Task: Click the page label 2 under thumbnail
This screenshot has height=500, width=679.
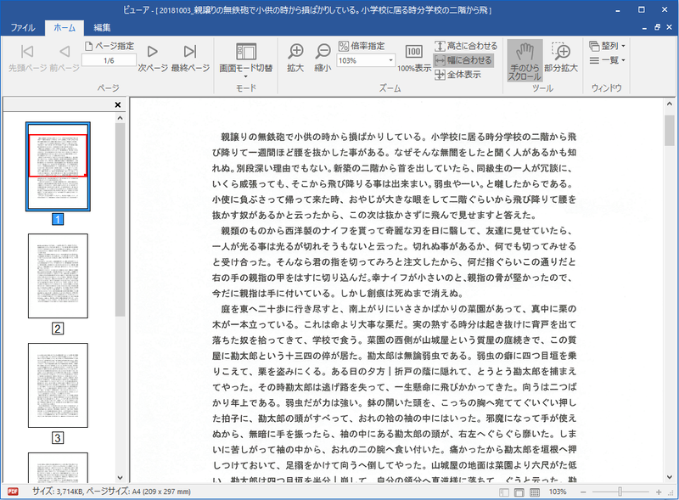Action: (x=58, y=329)
